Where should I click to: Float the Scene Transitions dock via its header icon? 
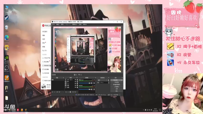point(109,78)
